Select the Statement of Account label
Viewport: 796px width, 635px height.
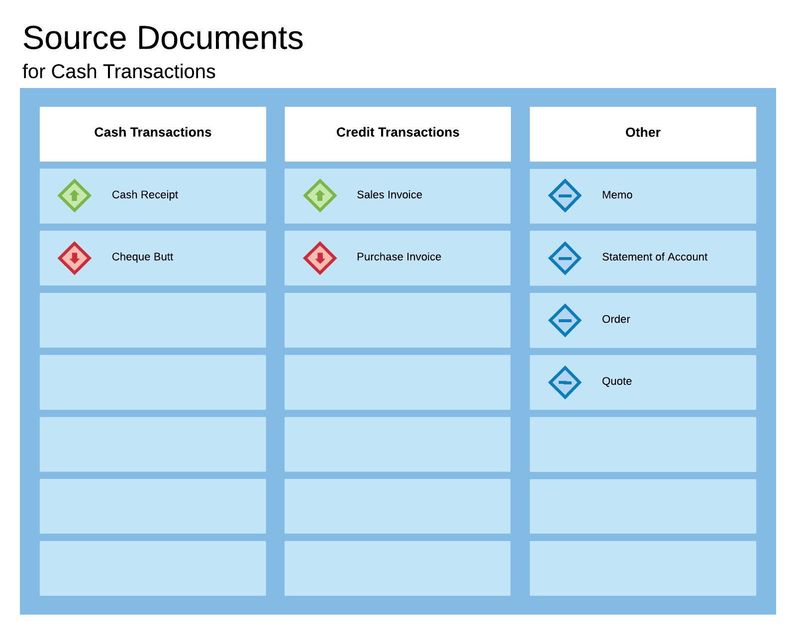coord(655,258)
